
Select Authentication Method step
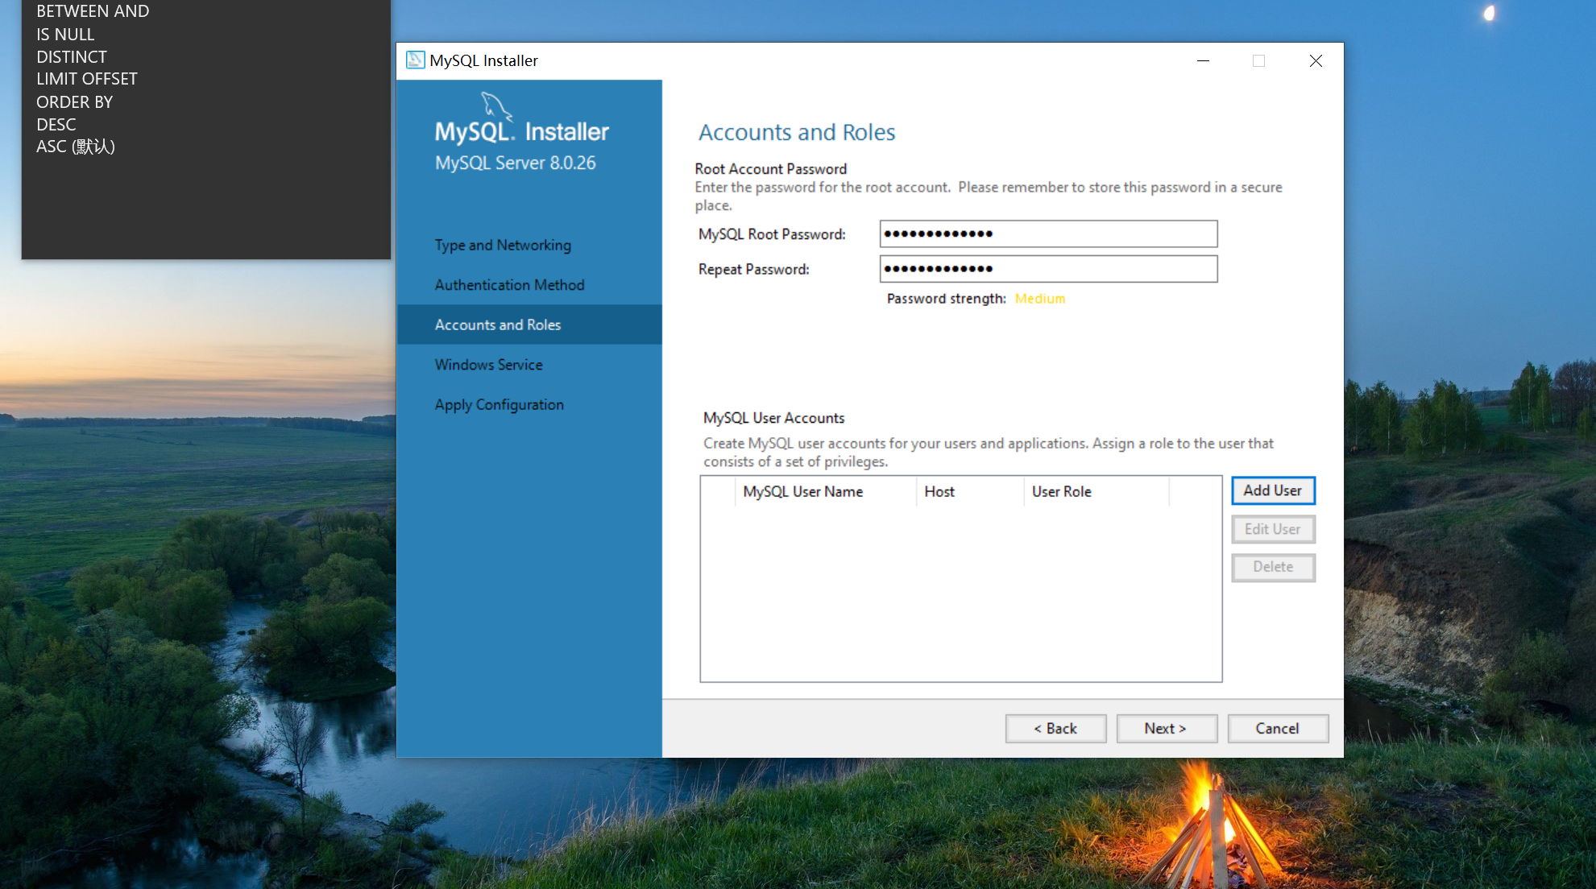click(509, 285)
